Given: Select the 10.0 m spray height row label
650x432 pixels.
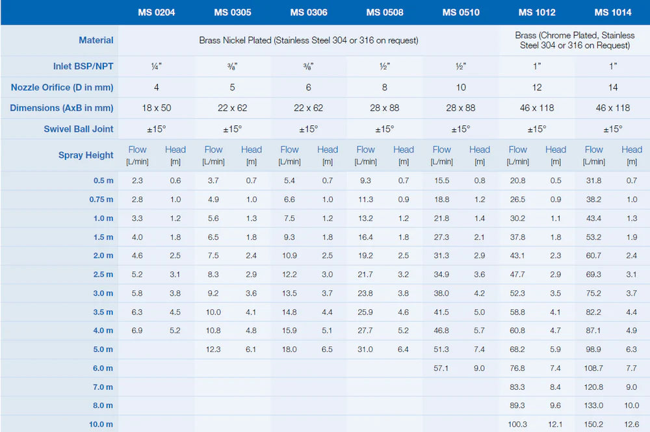Looking at the screenshot, I should click(x=99, y=424).
